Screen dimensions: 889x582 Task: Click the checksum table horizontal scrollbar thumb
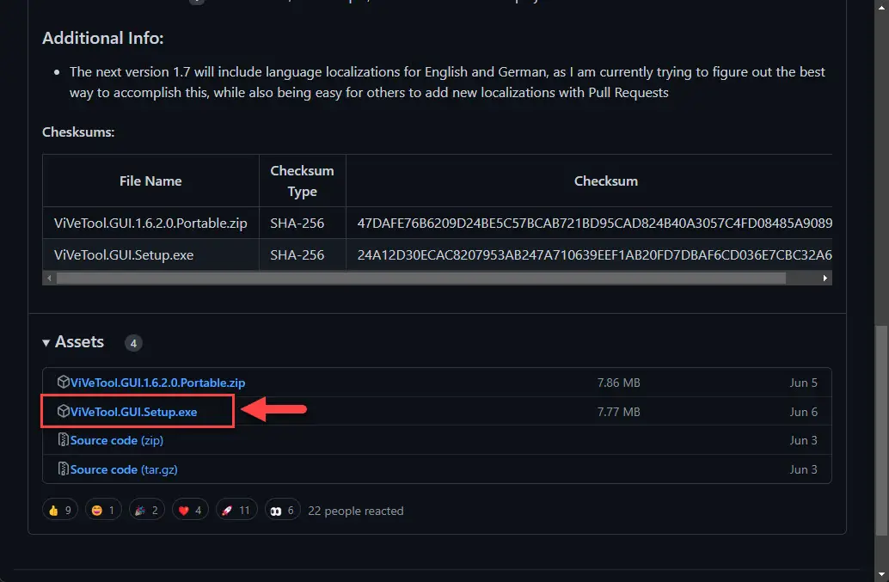pyautogui.click(x=421, y=279)
